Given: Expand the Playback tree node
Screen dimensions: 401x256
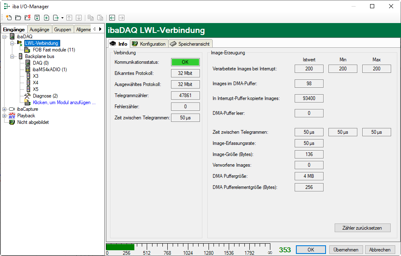Looking at the screenshot, I should 5,116.
